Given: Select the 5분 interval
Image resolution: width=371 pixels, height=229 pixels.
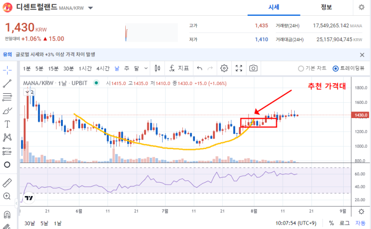Looking at the screenshot, I should pos(39,68).
